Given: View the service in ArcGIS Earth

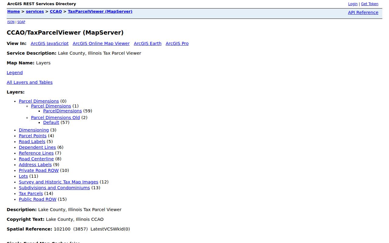Looking at the screenshot, I should (148, 43).
